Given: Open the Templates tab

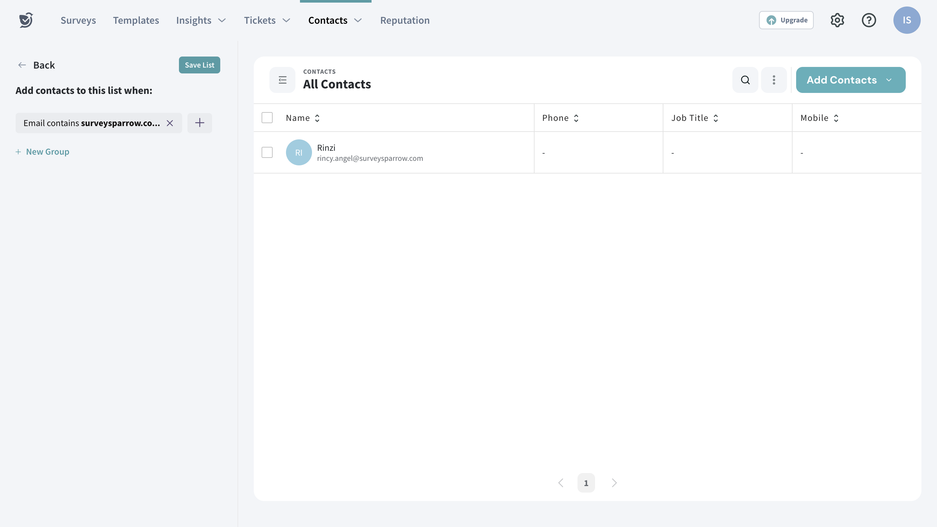Looking at the screenshot, I should click(136, 20).
